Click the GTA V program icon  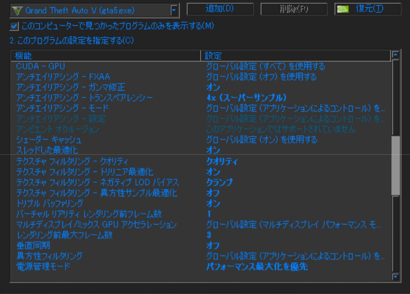click(x=17, y=11)
